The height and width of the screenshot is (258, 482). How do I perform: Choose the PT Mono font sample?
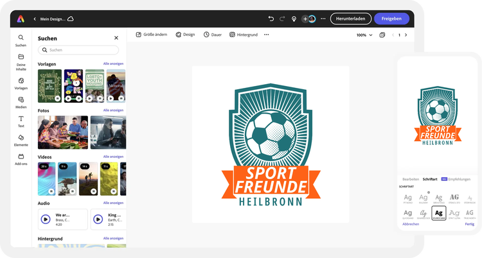[x=408, y=199]
